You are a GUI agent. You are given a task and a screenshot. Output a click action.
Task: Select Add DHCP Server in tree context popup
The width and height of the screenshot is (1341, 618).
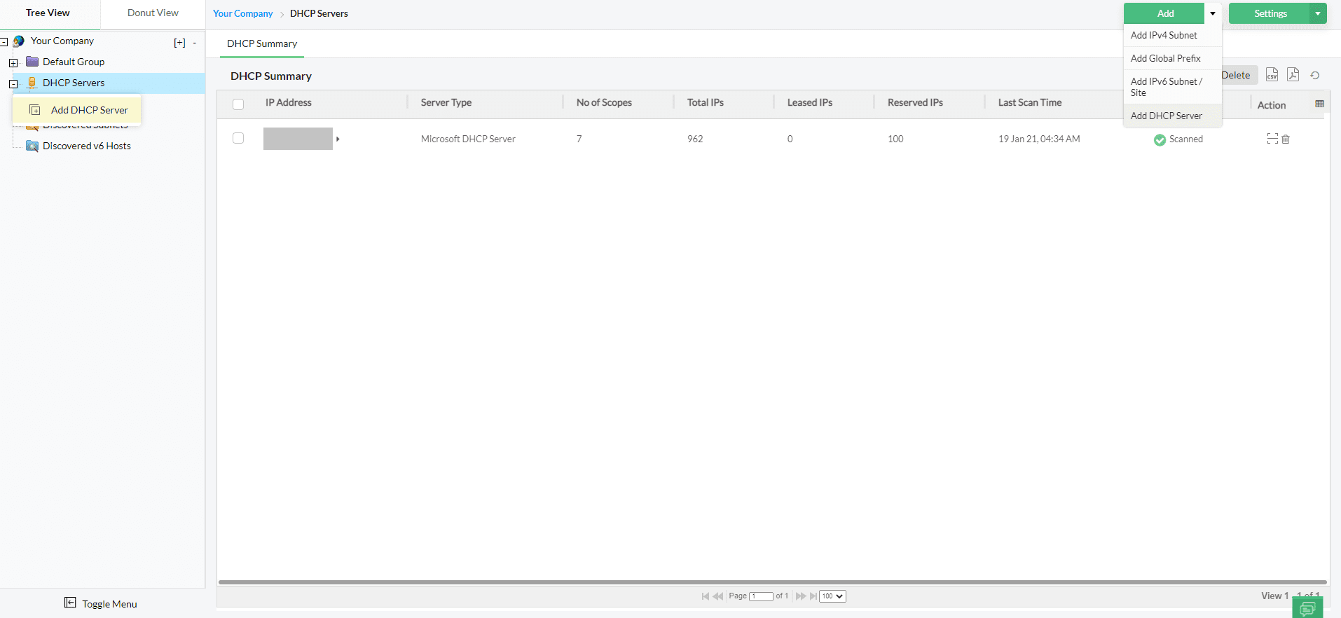pyautogui.click(x=77, y=110)
